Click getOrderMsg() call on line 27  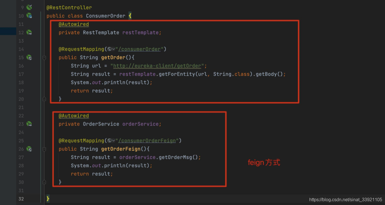178,157
